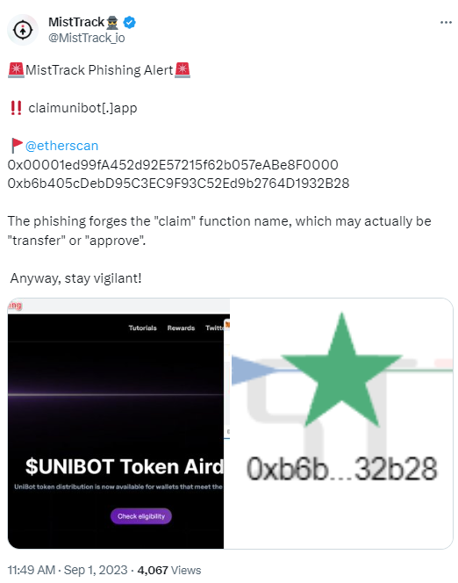Image resolution: width=458 pixels, height=583 pixels.
Task: Click the @etherscan mention
Action: (x=61, y=146)
